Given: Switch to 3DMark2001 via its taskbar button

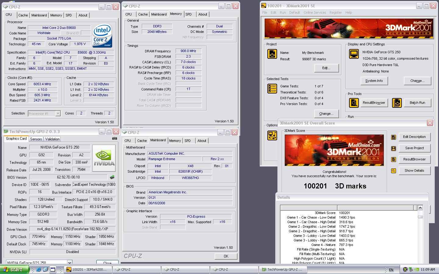Looking at the screenshot, I should click(88, 269).
